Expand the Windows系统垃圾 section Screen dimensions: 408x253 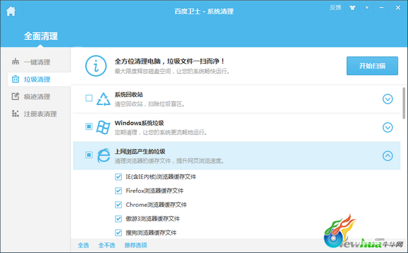click(x=388, y=128)
